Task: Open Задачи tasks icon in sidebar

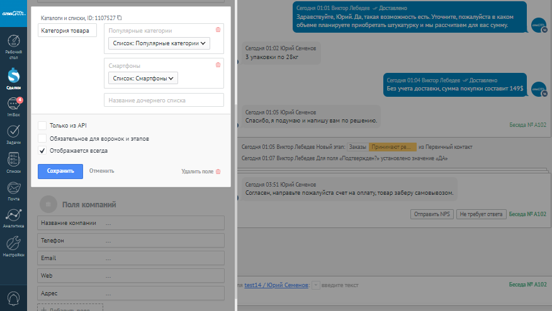Action: [x=13, y=133]
